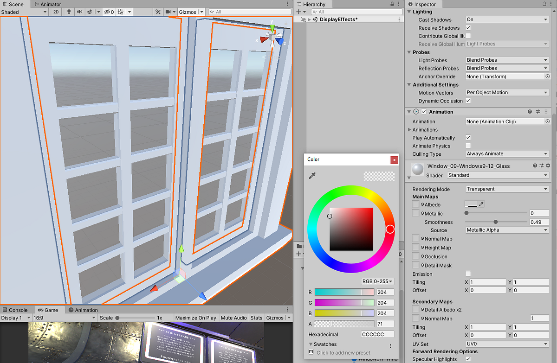
Task: Click the Maximize On Play button
Action: point(195,318)
